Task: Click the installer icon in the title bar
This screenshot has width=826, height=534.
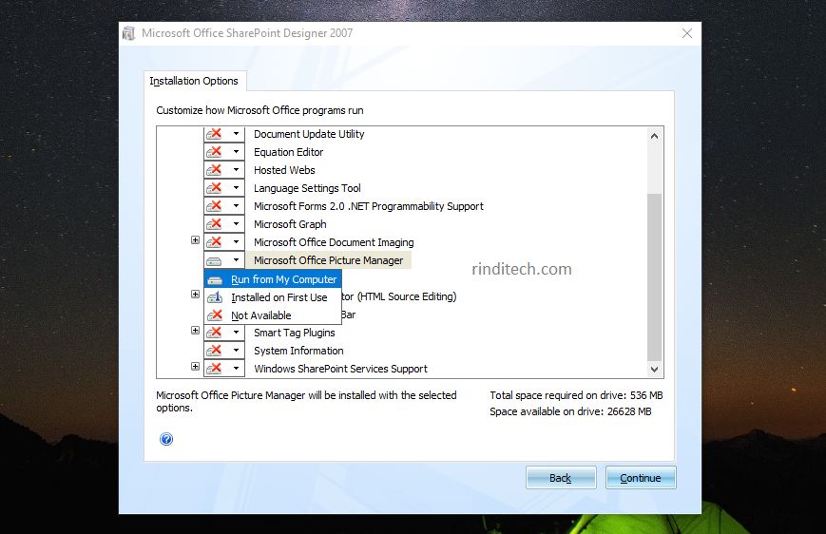Action: (129, 33)
